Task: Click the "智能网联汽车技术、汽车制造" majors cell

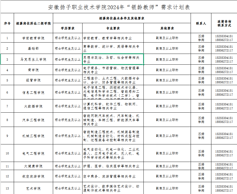Action: click(x=113, y=120)
